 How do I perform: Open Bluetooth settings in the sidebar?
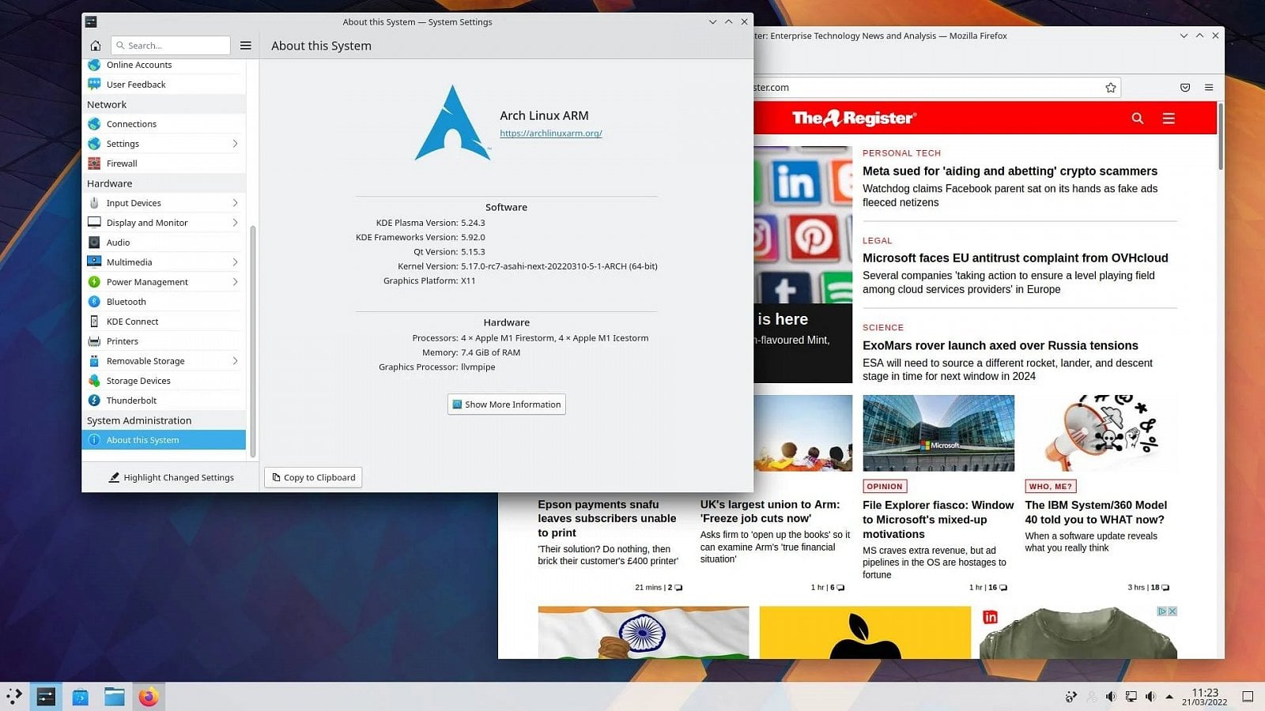click(x=96, y=301)
